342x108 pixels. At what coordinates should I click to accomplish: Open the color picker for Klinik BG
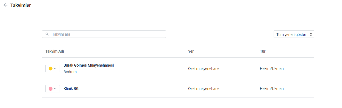52,89
